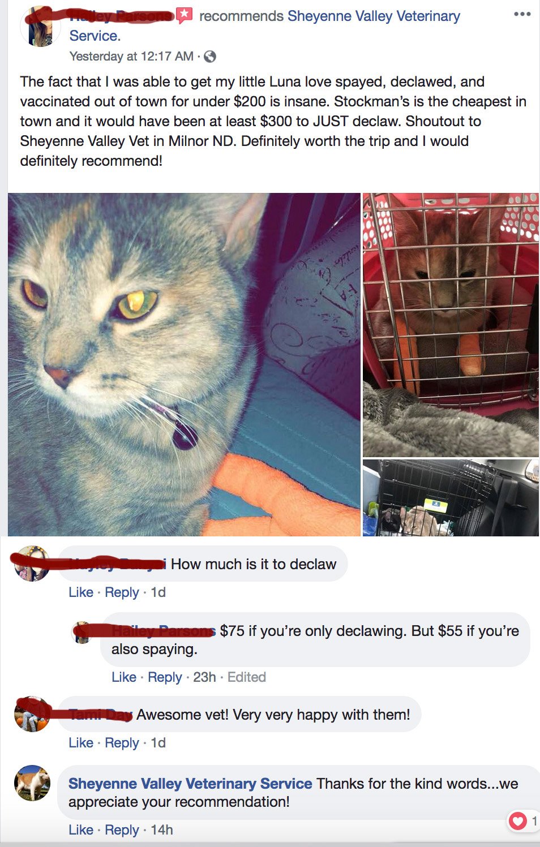Open avatar beside 'Awesome vet!' comment
540x847 pixels.
[x=32, y=714]
